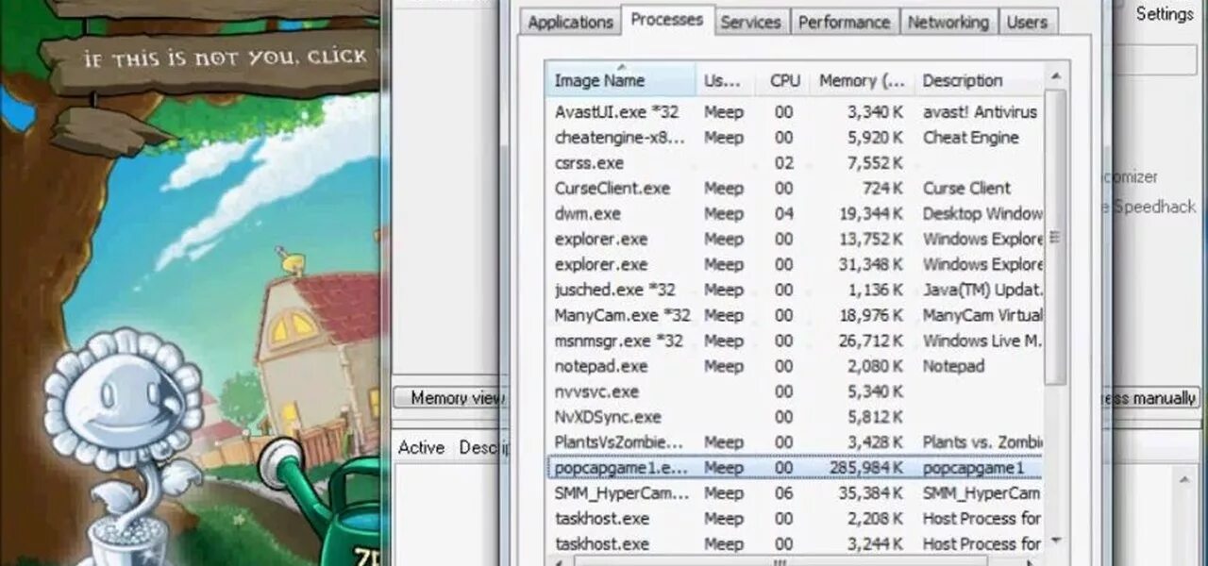This screenshot has width=1208, height=566.
Task: Sort processes by CPU column
Action: (x=784, y=80)
